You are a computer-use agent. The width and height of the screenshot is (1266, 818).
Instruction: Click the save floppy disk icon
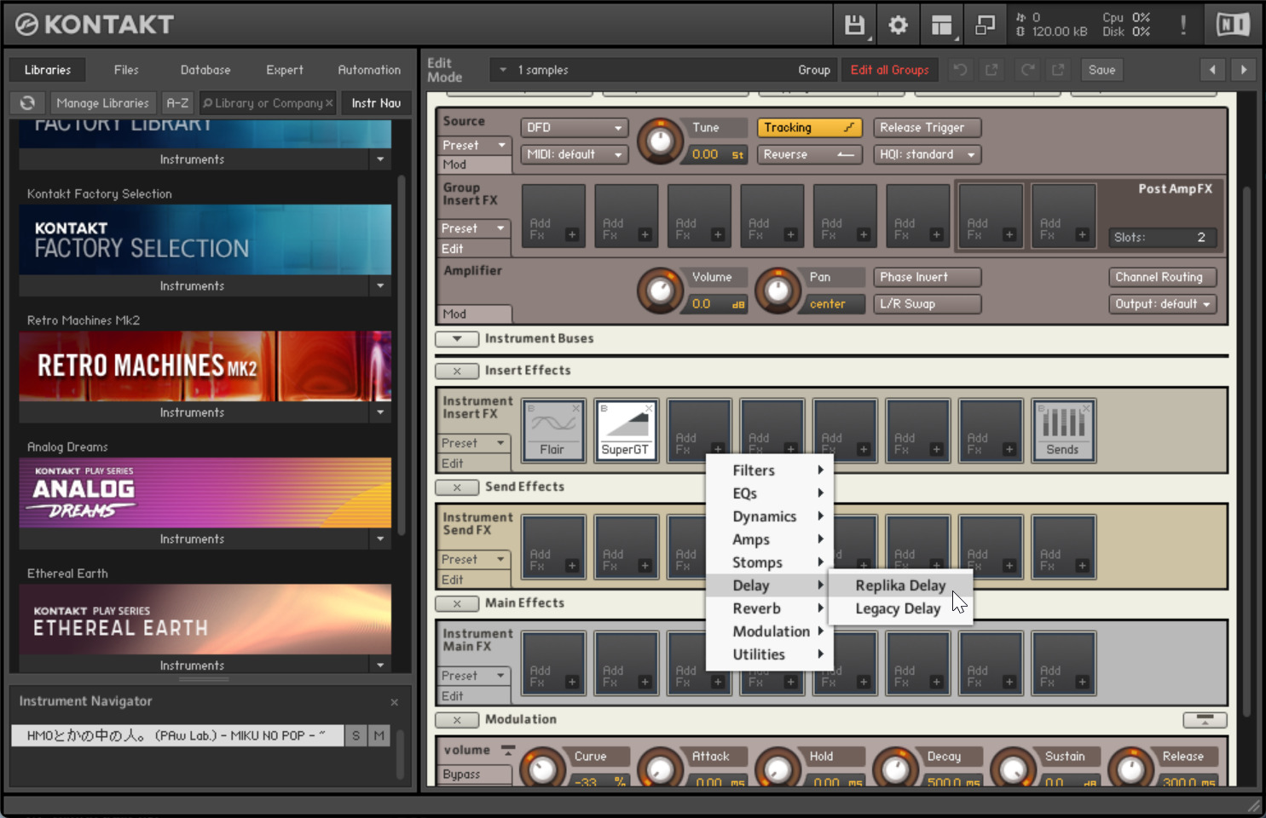[854, 26]
